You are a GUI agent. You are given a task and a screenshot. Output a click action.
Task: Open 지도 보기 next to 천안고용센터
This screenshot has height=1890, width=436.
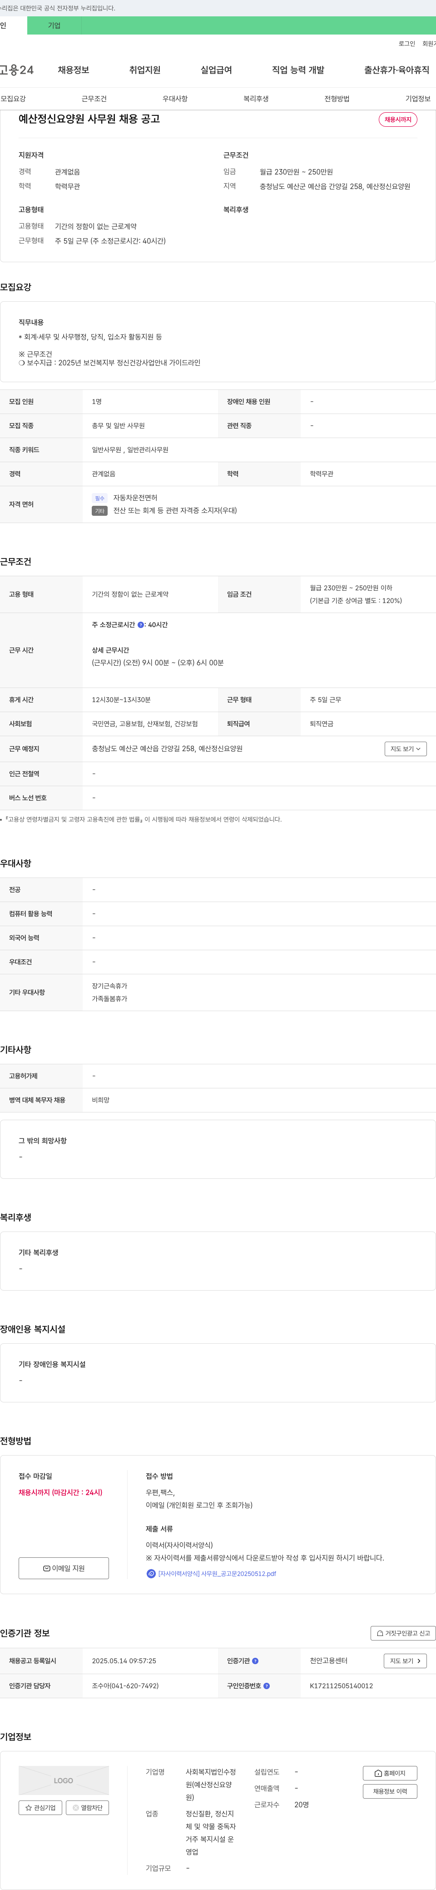[x=405, y=1661]
